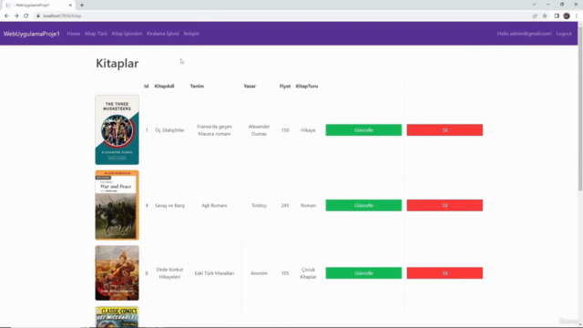The width and height of the screenshot is (583, 328).
Task: Reload the page with refresh icon
Action: pyautogui.click(x=26, y=15)
